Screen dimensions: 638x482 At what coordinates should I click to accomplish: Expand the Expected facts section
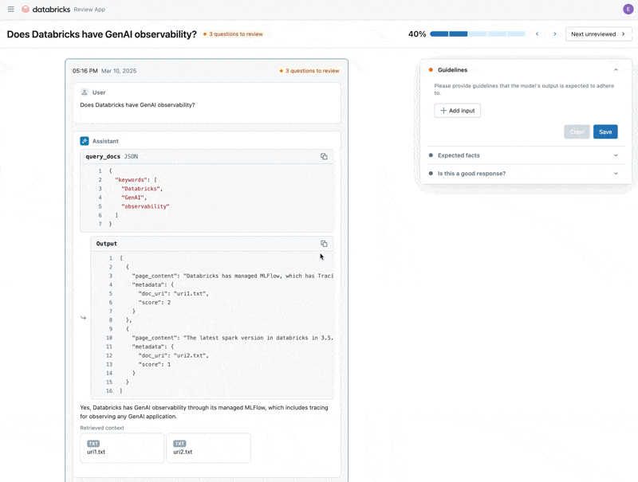[616, 155]
